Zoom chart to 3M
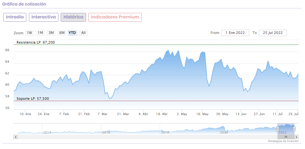The image size is (305, 149). pos(51,33)
